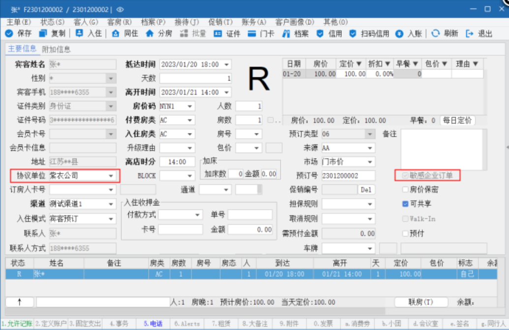
Task: Open the 车牌 dropdown
Action: [370, 249]
